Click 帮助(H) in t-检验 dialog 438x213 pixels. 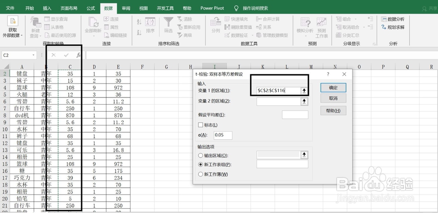[x=333, y=111]
